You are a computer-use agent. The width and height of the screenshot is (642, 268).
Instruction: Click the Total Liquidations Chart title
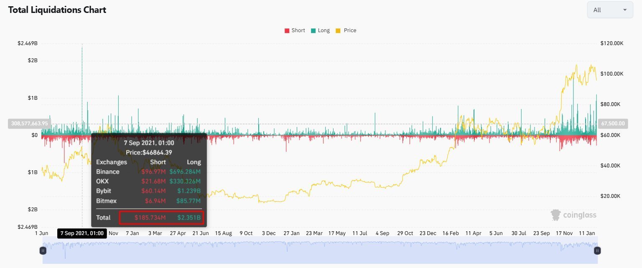pos(57,10)
